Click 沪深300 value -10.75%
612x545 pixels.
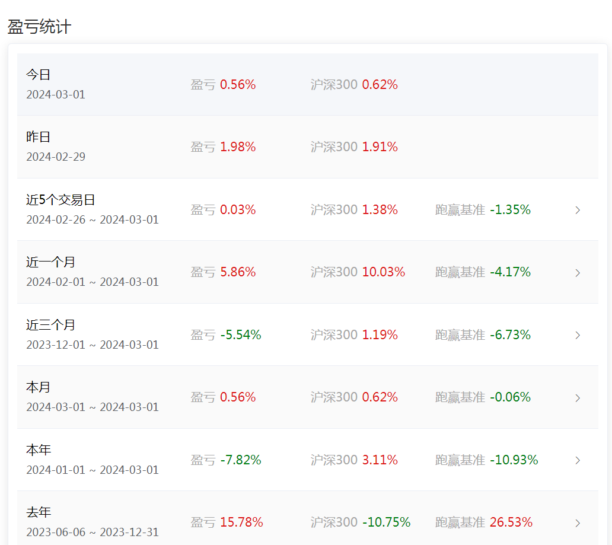[x=386, y=522]
